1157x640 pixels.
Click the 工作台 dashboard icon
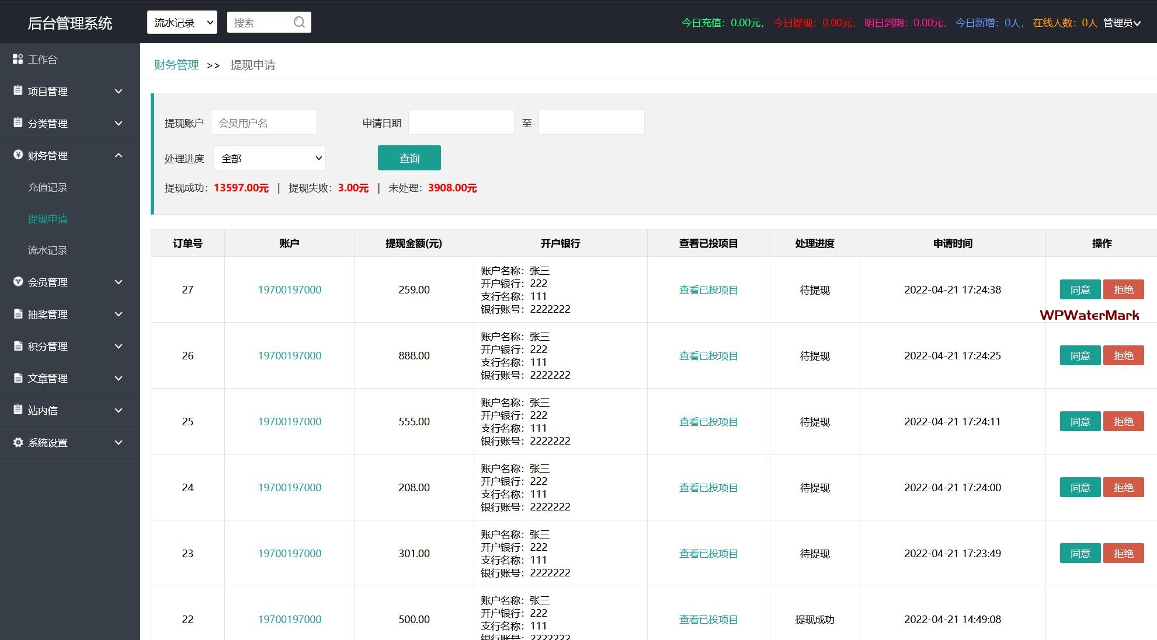click(x=18, y=59)
